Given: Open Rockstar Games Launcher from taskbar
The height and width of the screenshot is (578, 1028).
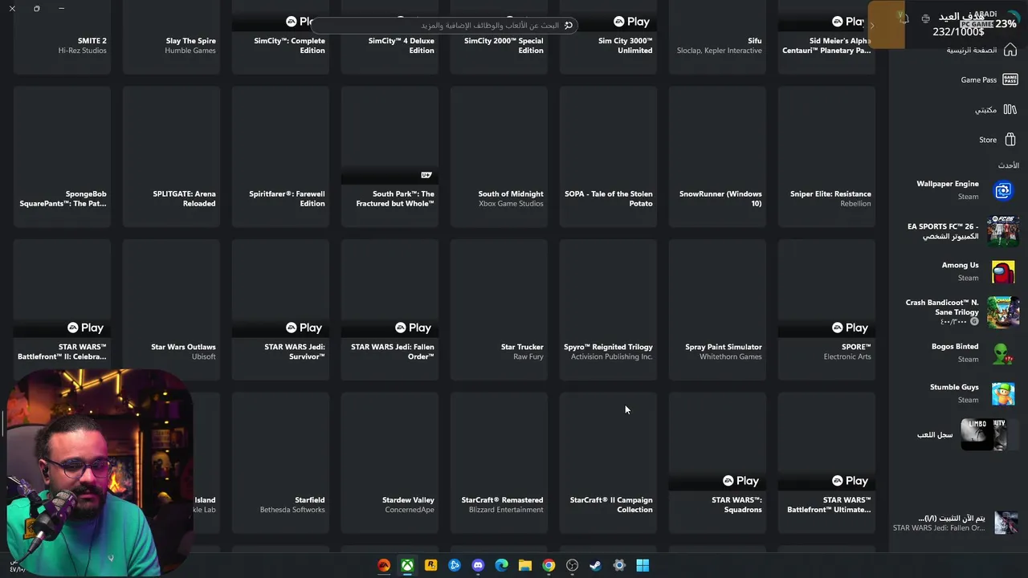Looking at the screenshot, I should pos(431,565).
